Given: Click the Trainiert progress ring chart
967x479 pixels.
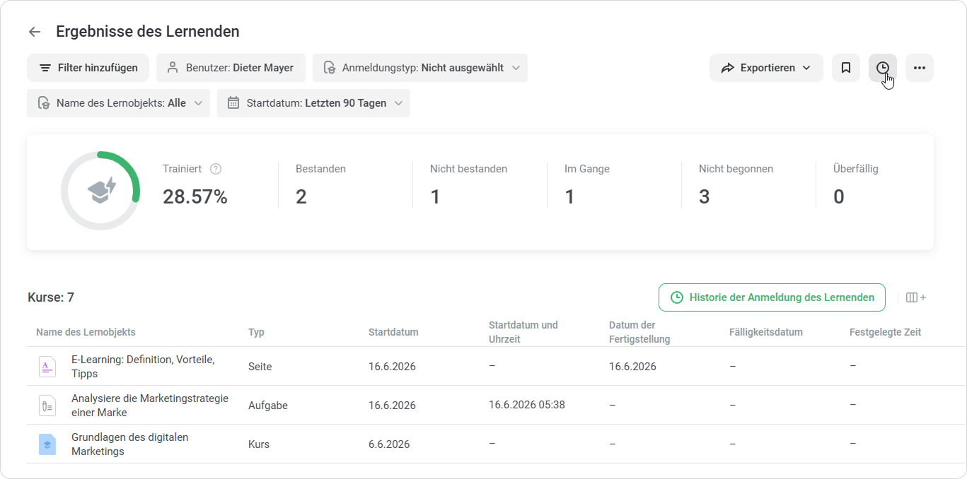Looking at the screenshot, I should pyautogui.click(x=100, y=191).
